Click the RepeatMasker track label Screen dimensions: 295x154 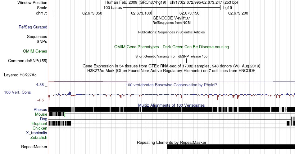34,147
